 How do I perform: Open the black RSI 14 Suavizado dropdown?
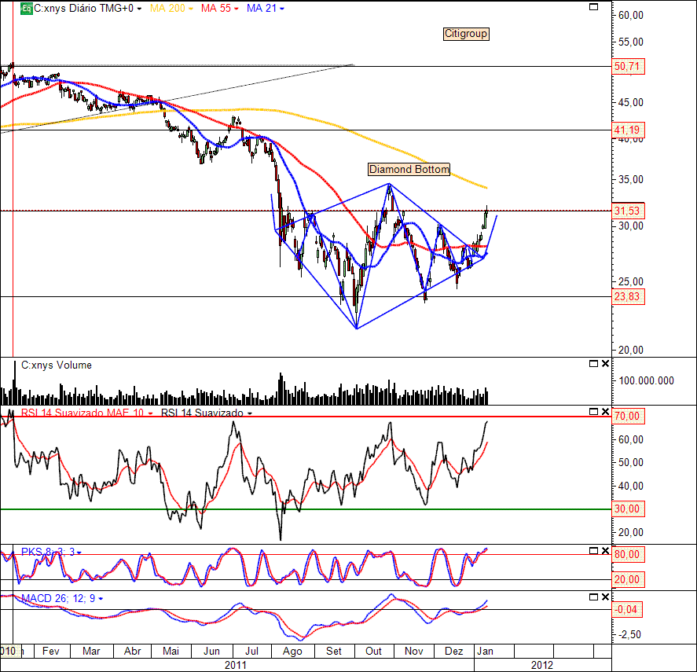pyautogui.click(x=250, y=413)
